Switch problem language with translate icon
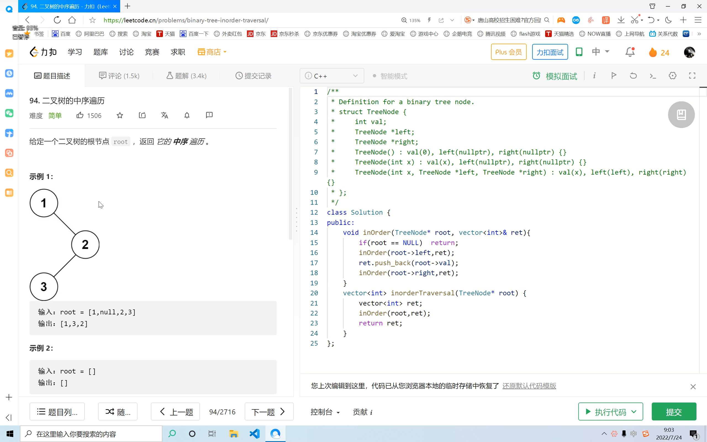This screenshot has width=707, height=442. pyautogui.click(x=165, y=115)
